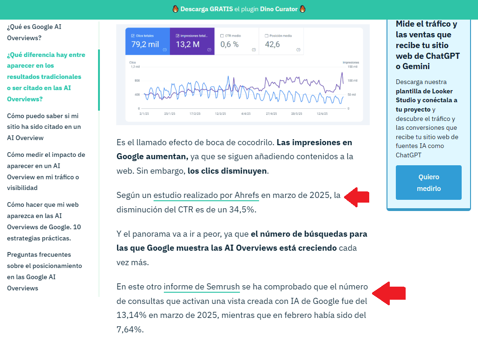Toggle the Clics totales checkbox
The image size is (478, 345).
pyautogui.click(x=133, y=35)
